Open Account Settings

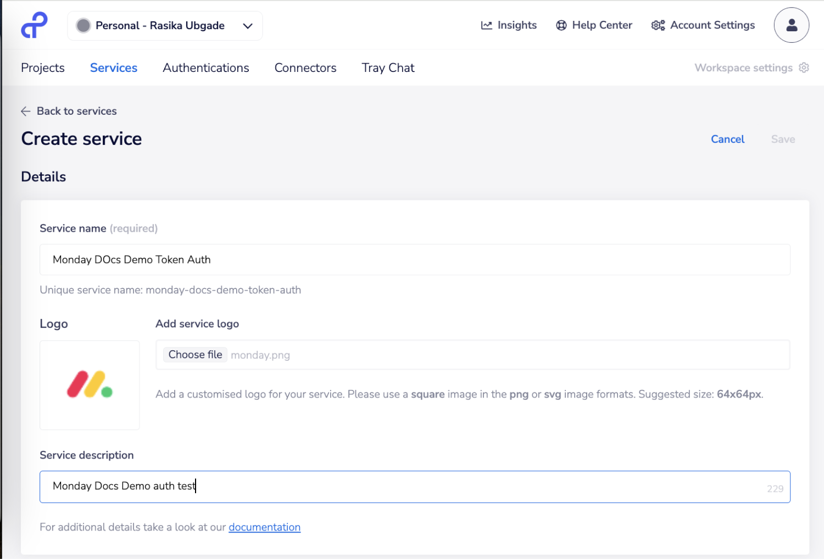pos(702,25)
